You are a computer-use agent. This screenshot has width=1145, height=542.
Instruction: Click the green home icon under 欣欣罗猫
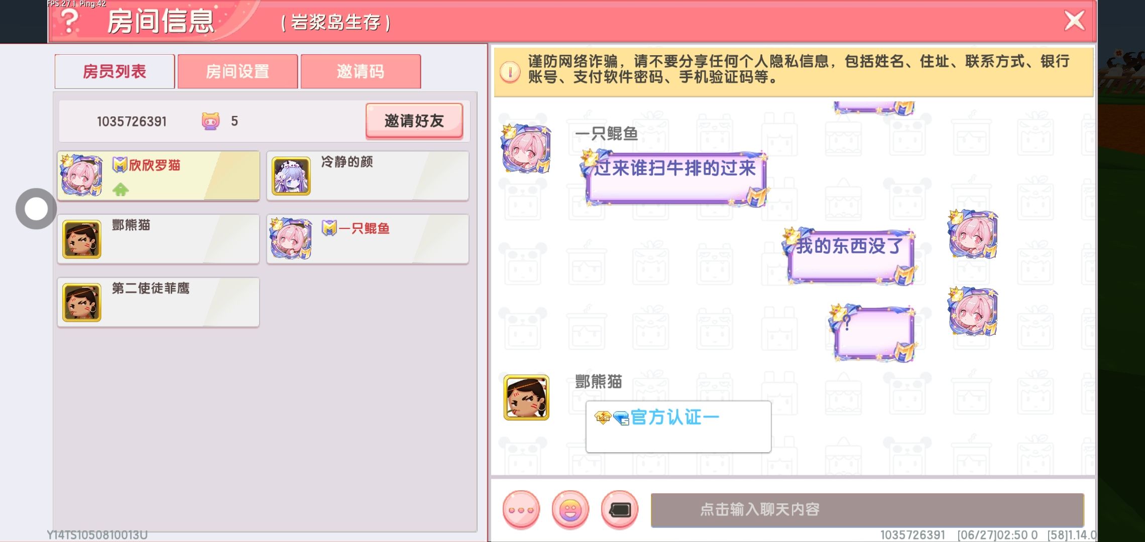(x=121, y=190)
